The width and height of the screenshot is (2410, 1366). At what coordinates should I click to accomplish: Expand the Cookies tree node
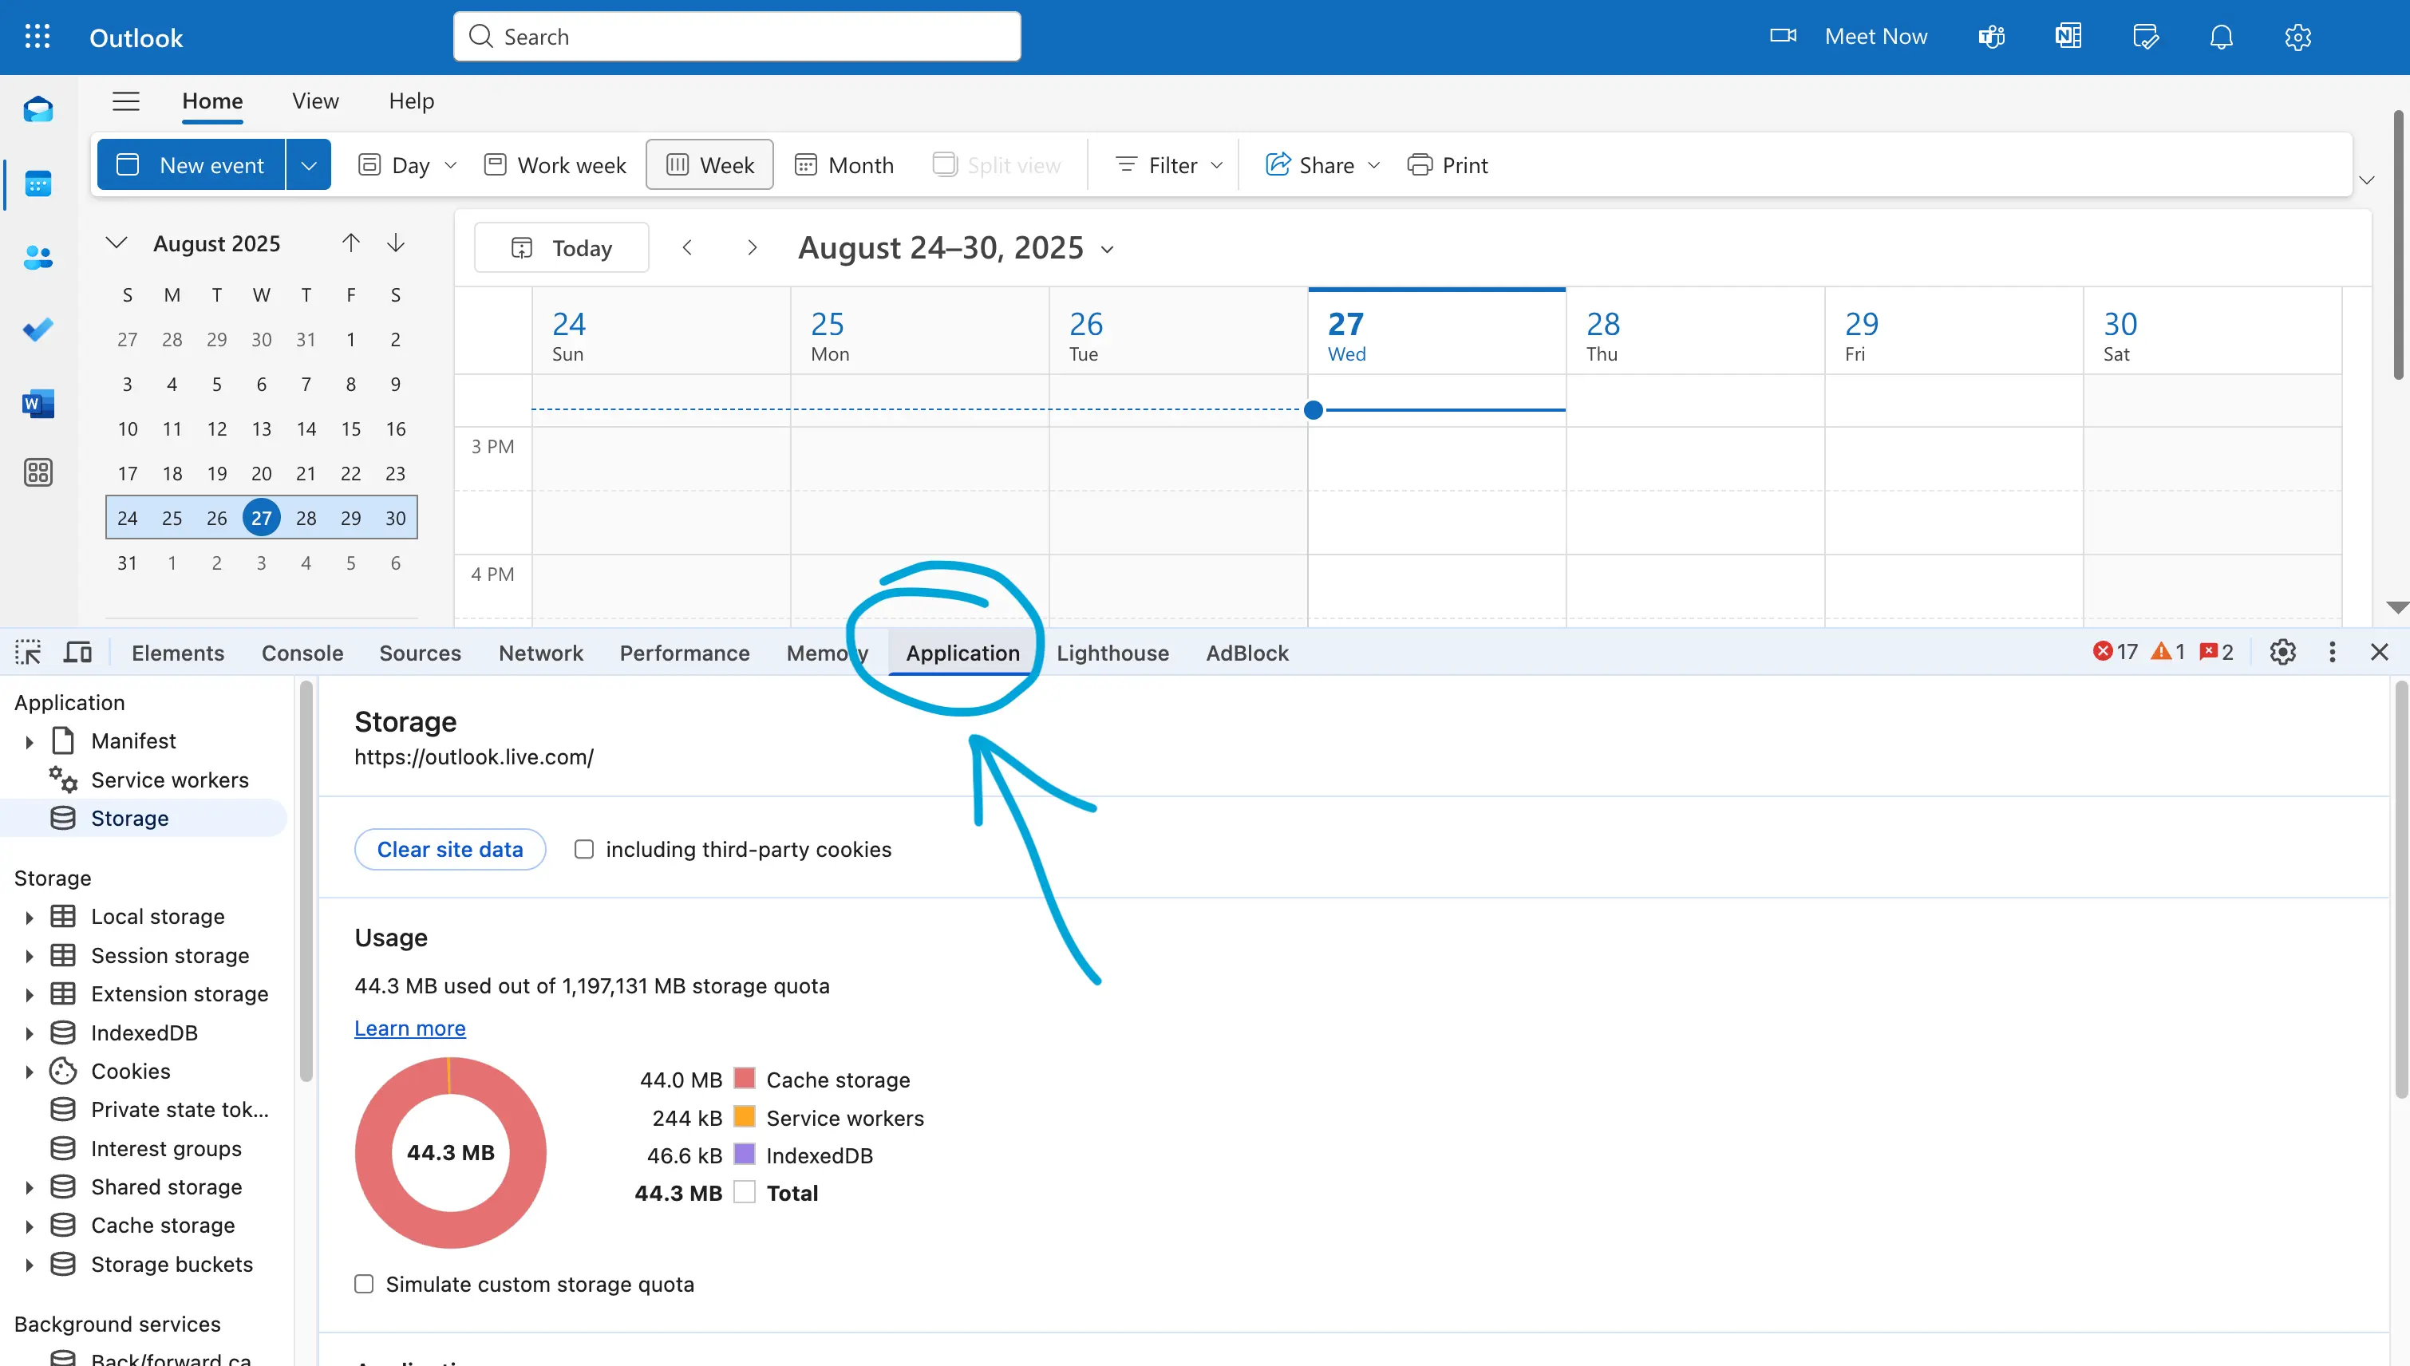pos(29,1072)
